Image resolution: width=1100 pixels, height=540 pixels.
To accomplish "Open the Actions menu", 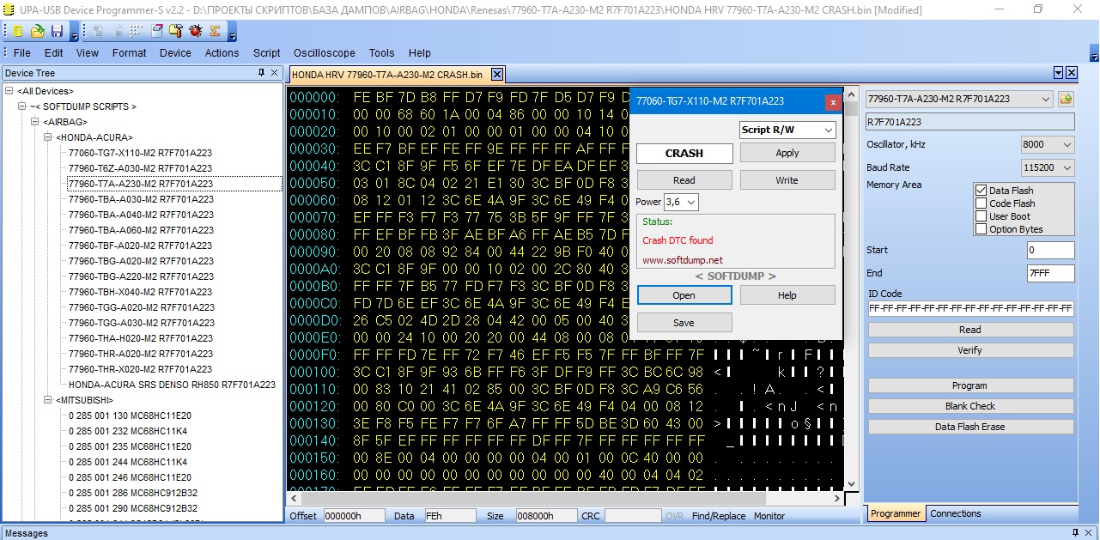I will pos(222,52).
